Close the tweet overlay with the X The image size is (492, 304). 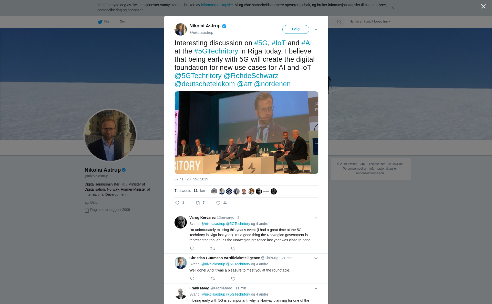(x=483, y=6)
